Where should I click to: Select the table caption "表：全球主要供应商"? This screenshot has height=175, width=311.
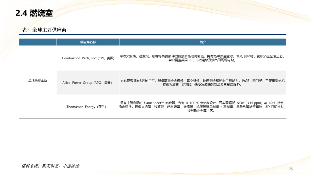pyautogui.click(x=44, y=30)
